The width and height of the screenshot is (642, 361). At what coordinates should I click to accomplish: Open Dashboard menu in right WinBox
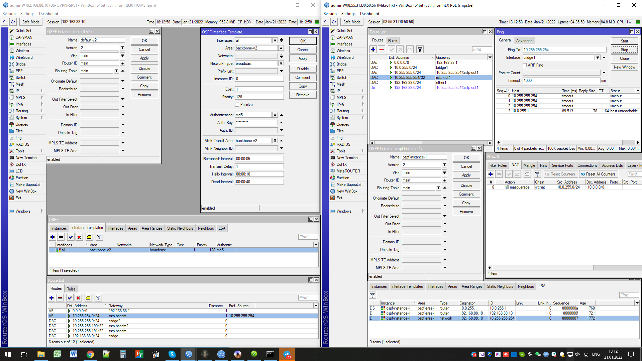[x=369, y=14]
